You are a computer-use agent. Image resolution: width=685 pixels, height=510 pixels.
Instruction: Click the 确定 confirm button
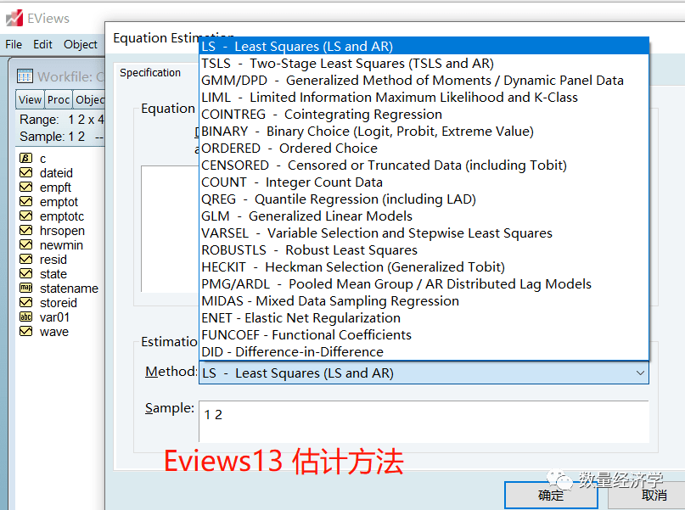[x=550, y=494]
